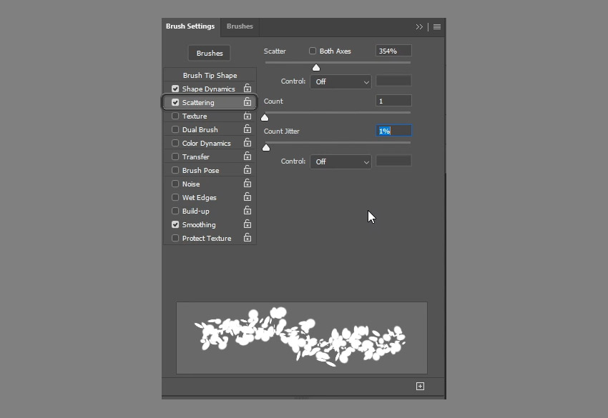Disable the Shape Dynamics checkbox
The height and width of the screenshot is (418, 608).
pyautogui.click(x=175, y=89)
